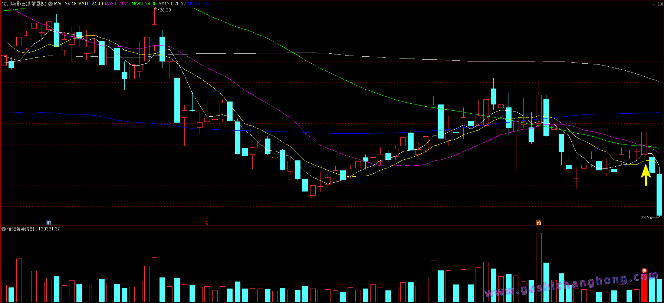Click the 28.30 high price label

click(x=165, y=10)
